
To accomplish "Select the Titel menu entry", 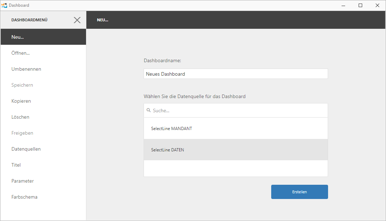I will (43, 165).
